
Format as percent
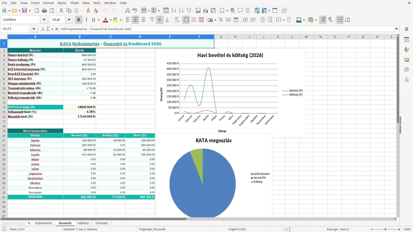click(x=221, y=20)
